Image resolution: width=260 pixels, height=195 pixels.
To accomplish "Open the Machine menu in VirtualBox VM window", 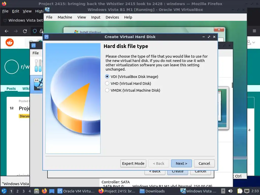I will tap(65, 17).
